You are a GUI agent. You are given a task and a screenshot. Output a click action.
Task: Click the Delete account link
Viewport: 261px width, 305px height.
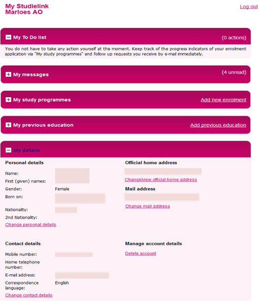click(141, 254)
